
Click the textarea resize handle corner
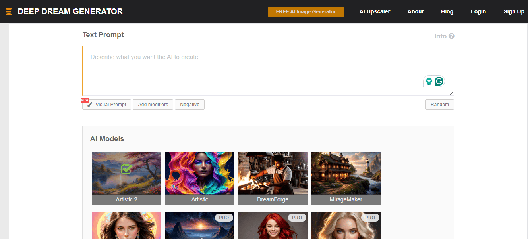pos(451,93)
